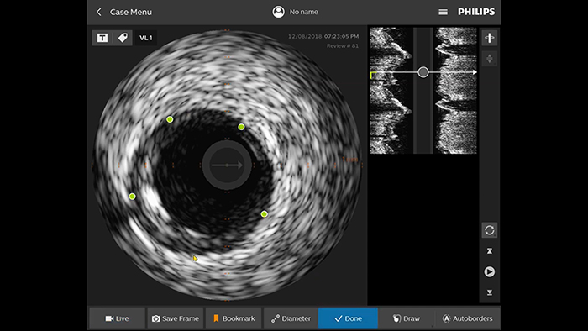Click the top-left green border point

[170, 119]
